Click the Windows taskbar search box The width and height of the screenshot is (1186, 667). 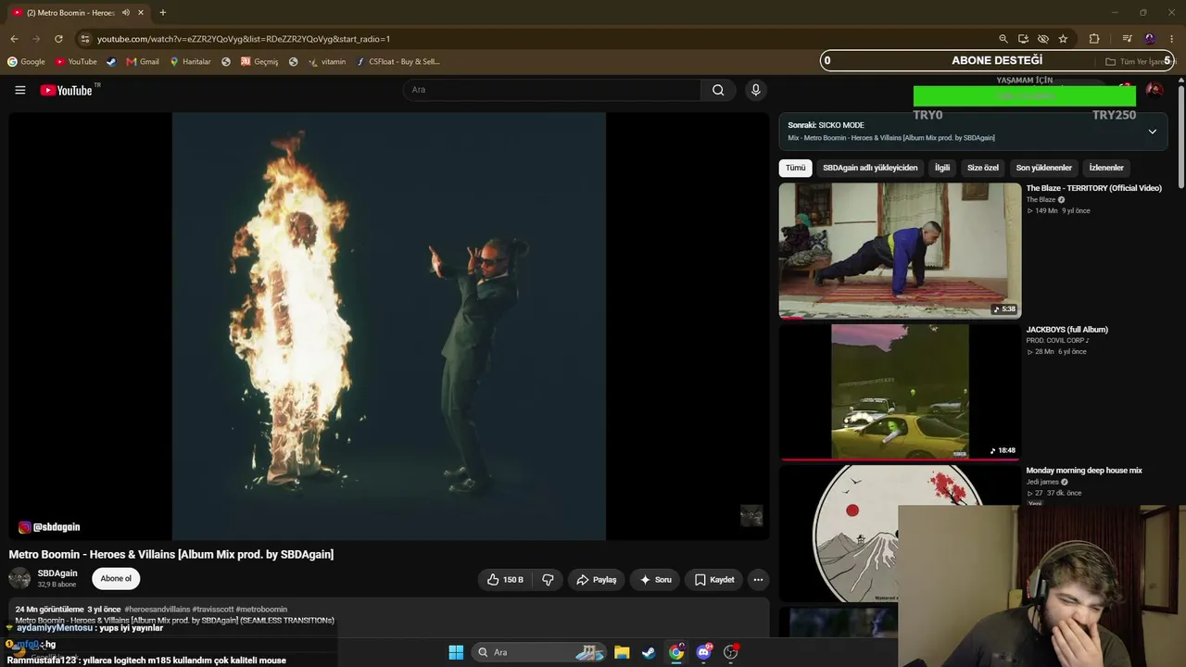[539, 652]
